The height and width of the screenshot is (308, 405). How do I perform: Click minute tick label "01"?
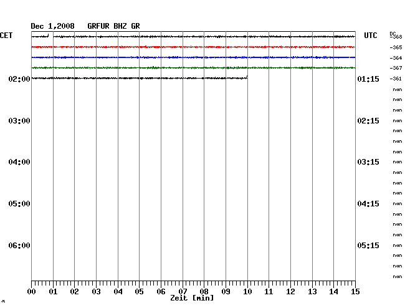click(53, 292)
